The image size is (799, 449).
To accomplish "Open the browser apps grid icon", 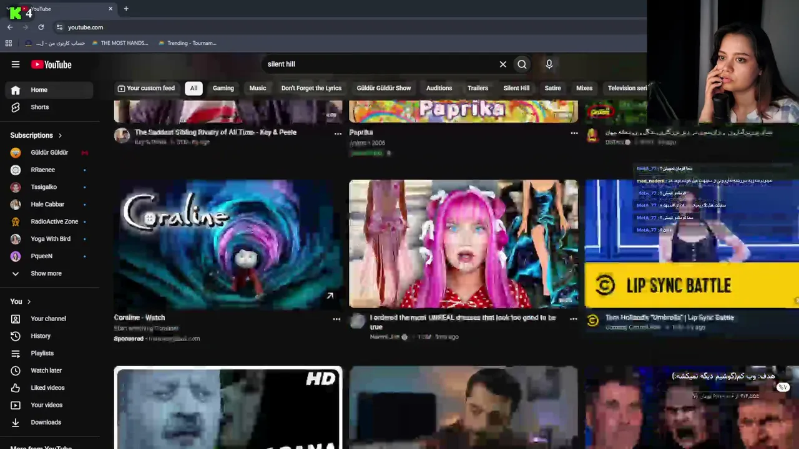I will (x=9, y=43).
